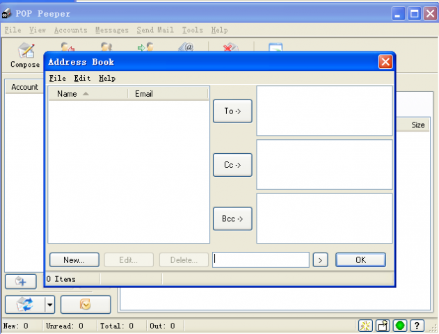Click the green circle status icon
Image resolution: width=439 pixels, height=334 pixels.
[x=400, y=326]
